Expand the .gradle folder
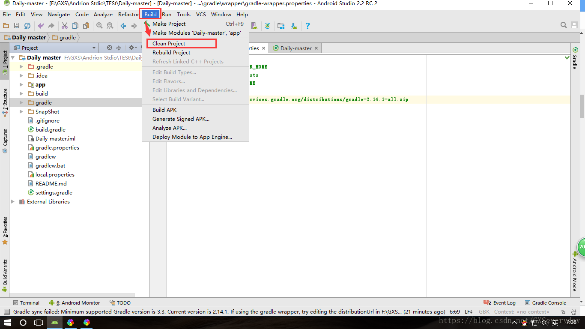585x329 pixels. pos(21,67)
